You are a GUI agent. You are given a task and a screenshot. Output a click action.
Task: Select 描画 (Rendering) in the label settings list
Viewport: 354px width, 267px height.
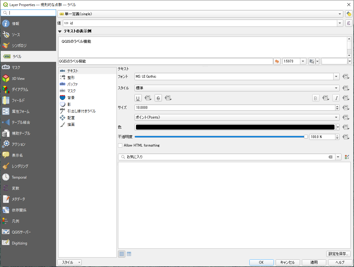[88, 124]
